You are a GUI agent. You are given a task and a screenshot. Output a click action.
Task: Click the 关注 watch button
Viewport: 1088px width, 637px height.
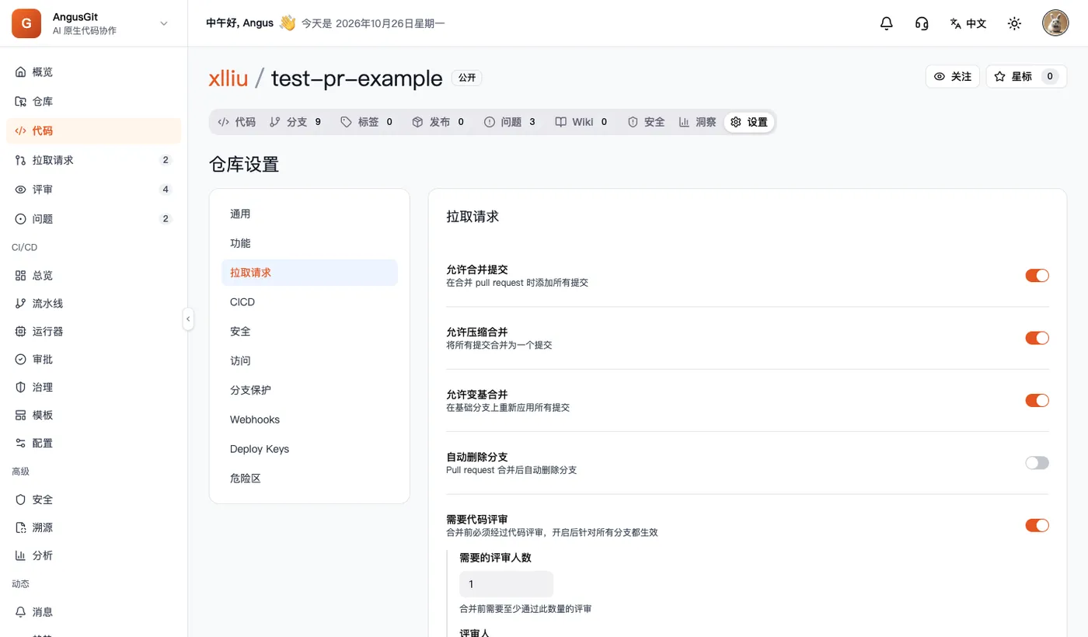coord(953,76)
